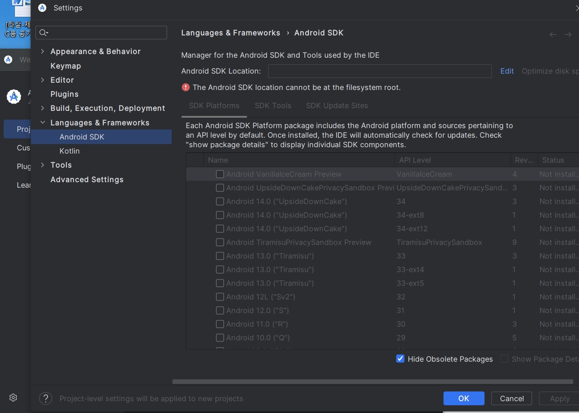
Task: Click Projects tab in welcome window
Action: (17, 129)
